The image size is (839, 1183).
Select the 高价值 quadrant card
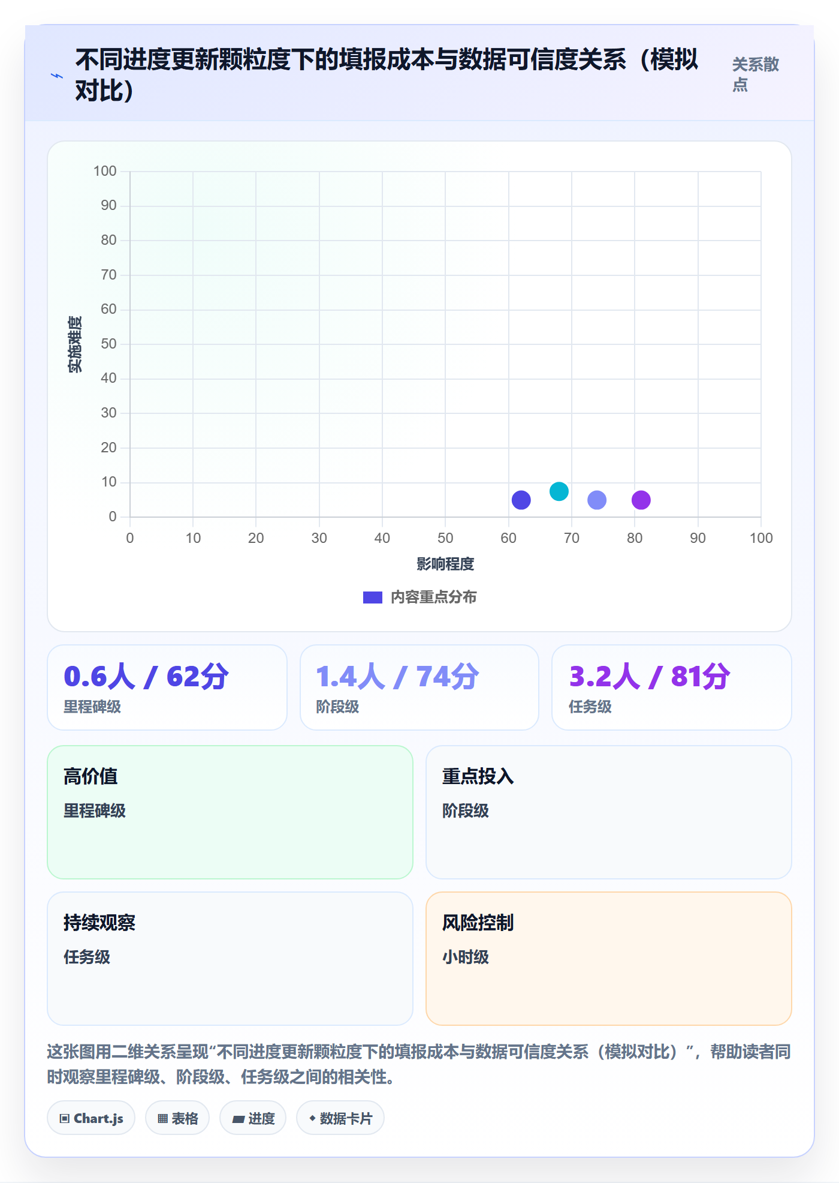click(x=230, y=812)
